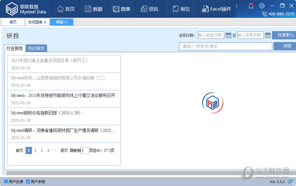
Task: Open calendar picker for start date
Action: point(228,35)
